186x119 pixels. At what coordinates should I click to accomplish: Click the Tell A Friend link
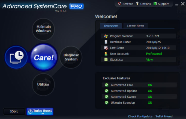[x=164, y=116]
